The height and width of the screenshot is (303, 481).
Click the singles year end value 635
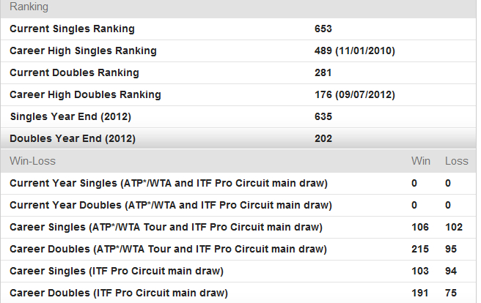[323, 117]
